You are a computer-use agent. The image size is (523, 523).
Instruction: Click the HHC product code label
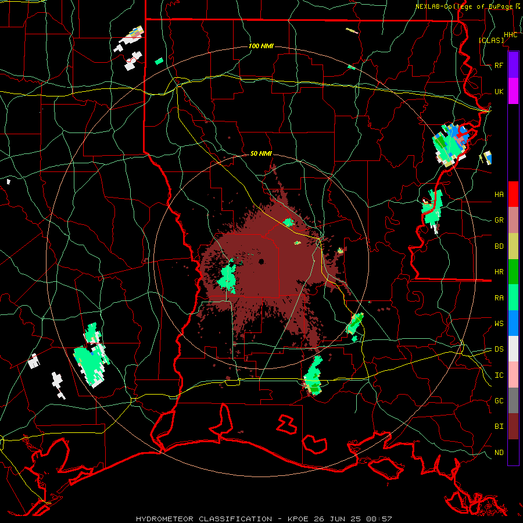coord(510,35)
